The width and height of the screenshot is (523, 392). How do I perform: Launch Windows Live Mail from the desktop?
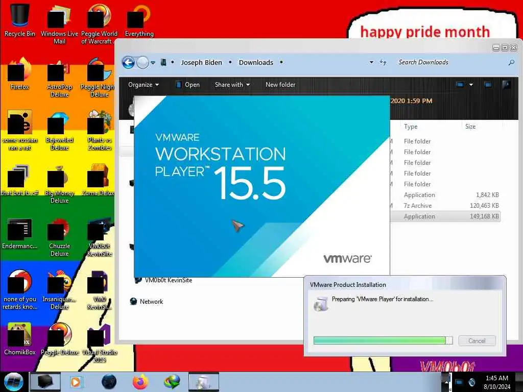pyautogui.click(x=59, y=23)
